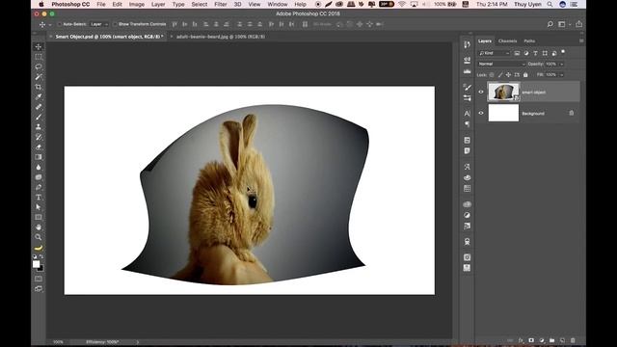Screen dimensions: 617x347
Task: Filter layers by type (T) icon
Action: click(536, 53)
